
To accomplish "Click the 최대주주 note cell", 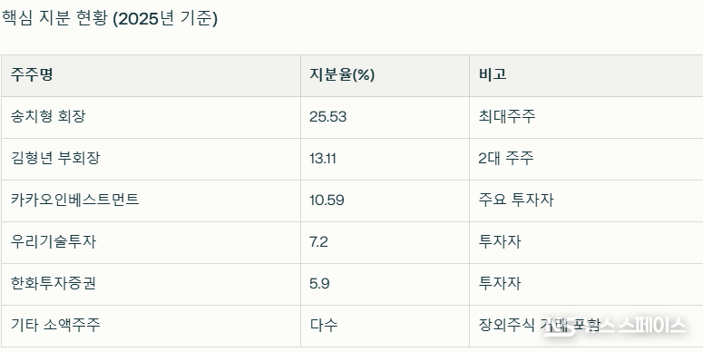I will pyautogui.click(x=586, y=117).
